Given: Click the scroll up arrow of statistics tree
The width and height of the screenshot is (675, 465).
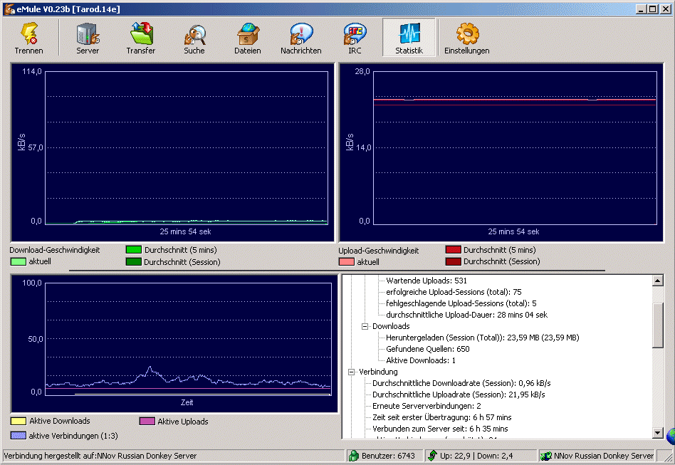Looking at the screenshot, I should [657, 281].
